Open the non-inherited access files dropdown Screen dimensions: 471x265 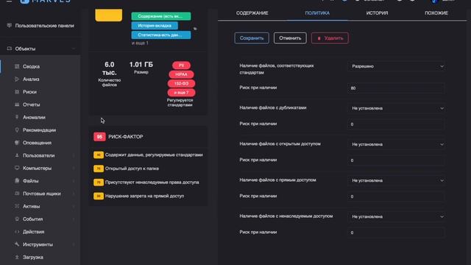tap(397, 216)
